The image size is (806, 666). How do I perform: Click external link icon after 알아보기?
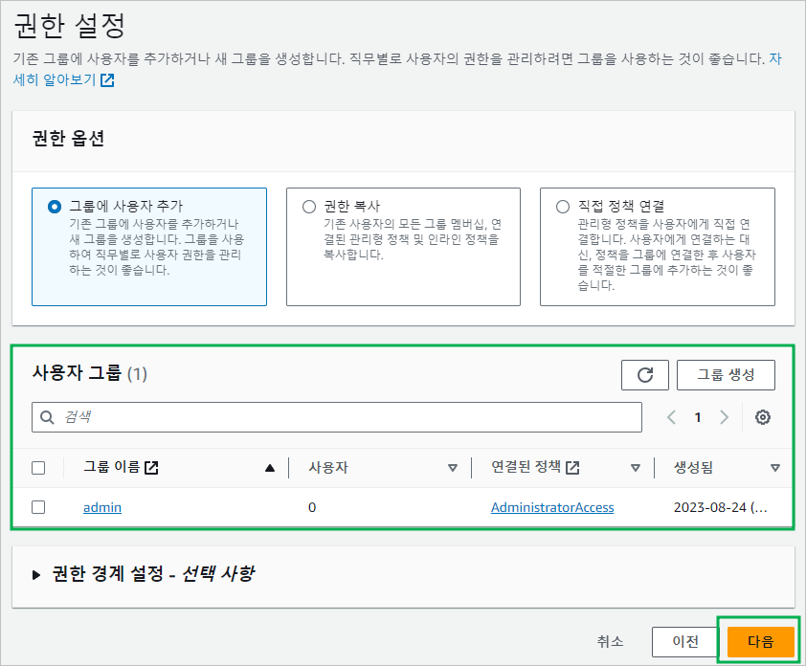pyautogui.click(x=107, y=80)
